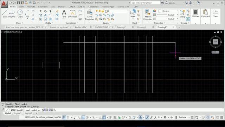Viewport: 225px width, 127px height.
Task: Select the Line drawing tool
Action: pyautogui.click(x=5, y=14)
